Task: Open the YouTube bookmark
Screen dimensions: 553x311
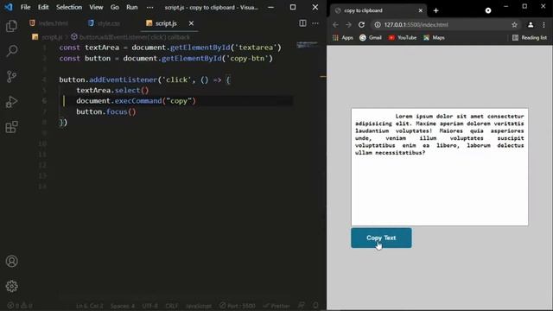Action: tap(402, 38)
